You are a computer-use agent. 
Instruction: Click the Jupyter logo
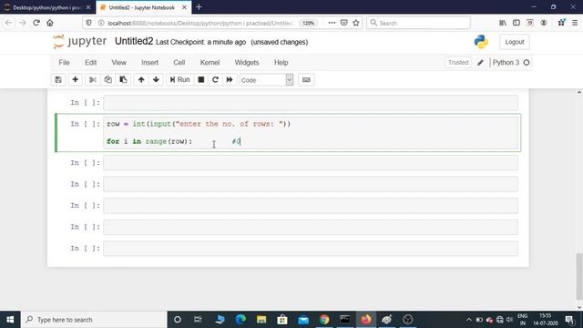click(79, 41)
